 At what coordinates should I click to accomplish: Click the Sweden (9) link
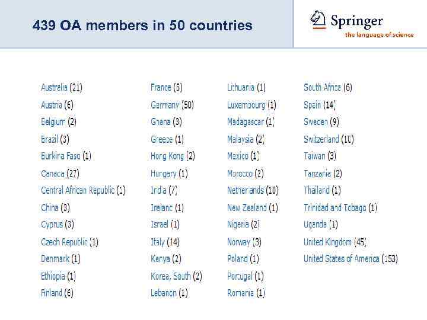pyautogui.click(x=321, y=122)
